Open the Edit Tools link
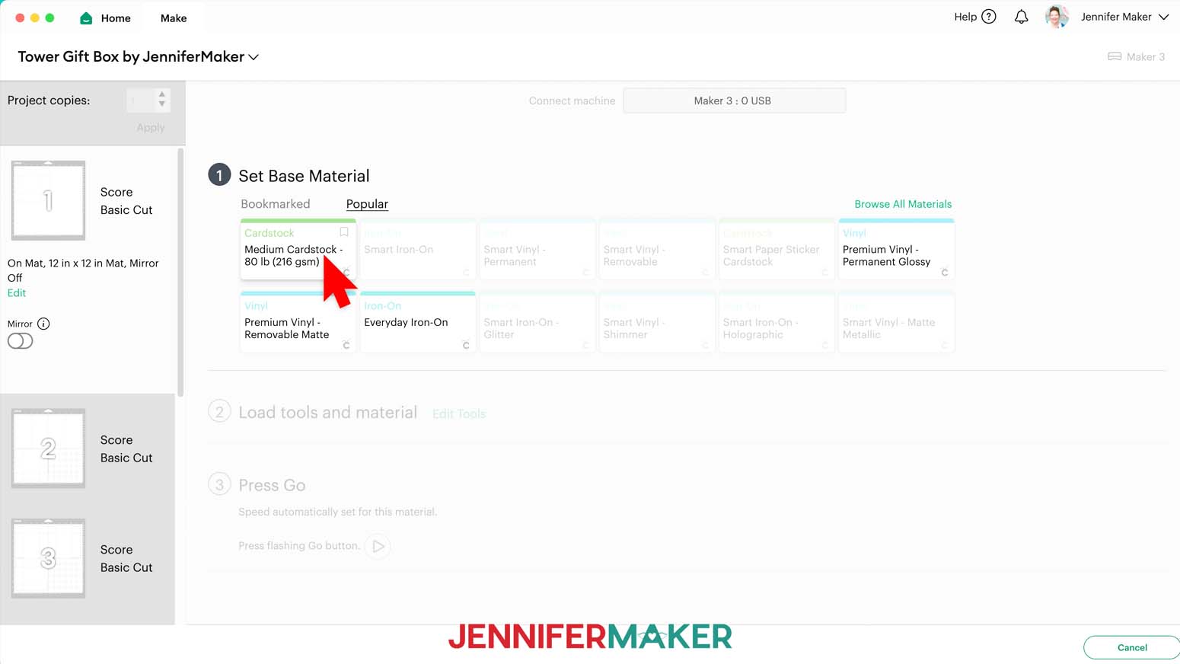Viewport: 1180px width, 664px height. coord(459,413)
